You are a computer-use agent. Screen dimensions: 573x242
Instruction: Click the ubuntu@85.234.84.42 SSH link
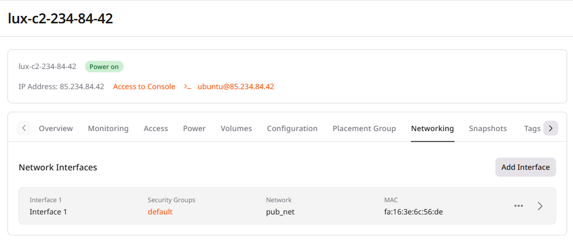click(235, 87)
